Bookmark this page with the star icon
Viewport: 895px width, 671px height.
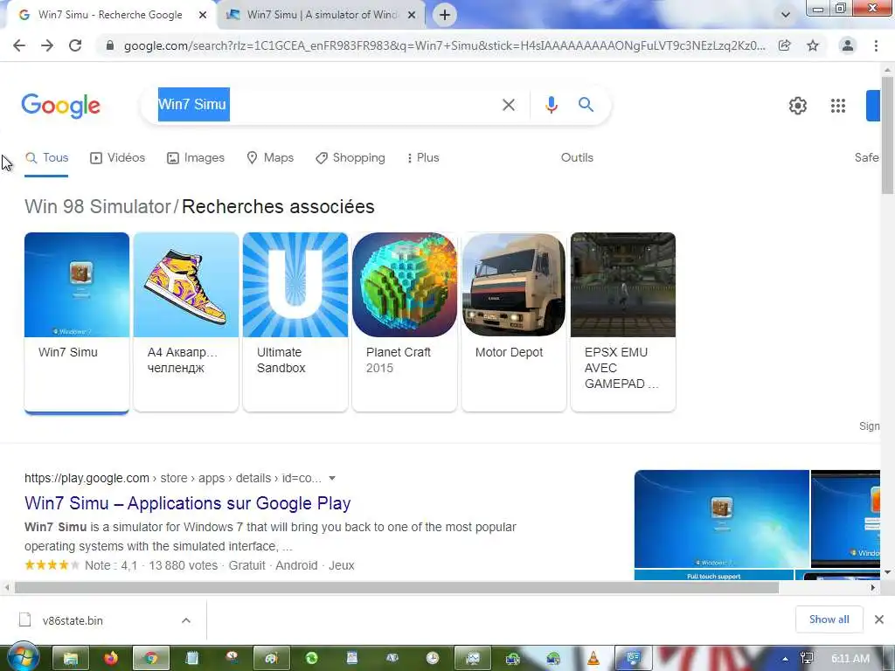pyautogui.click(x=813, y=45)
